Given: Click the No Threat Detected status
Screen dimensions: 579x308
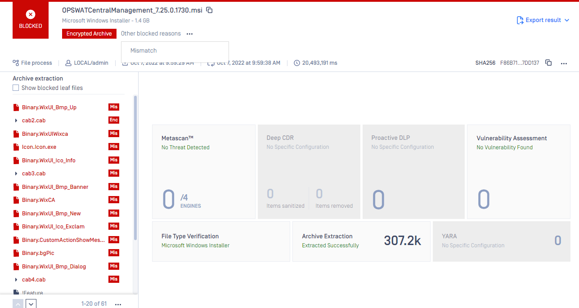Looking at the screenshot, I should [x=185, y=147].
